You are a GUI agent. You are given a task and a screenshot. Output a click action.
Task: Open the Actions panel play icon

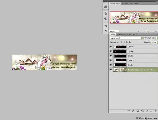[106, 7]
